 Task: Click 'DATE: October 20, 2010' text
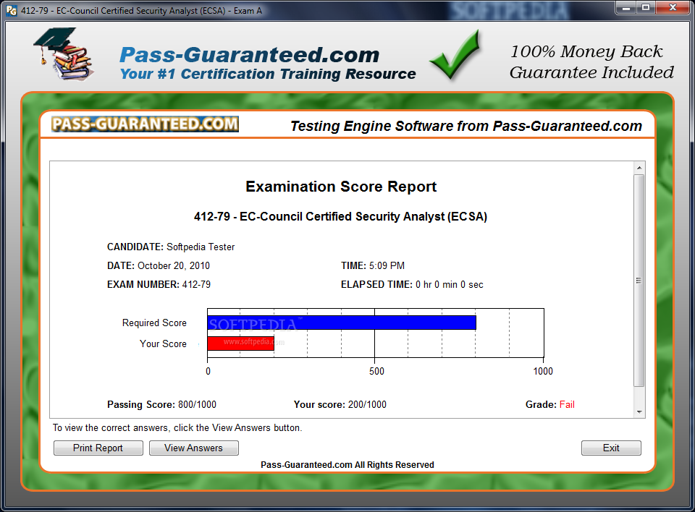(159, 265)
